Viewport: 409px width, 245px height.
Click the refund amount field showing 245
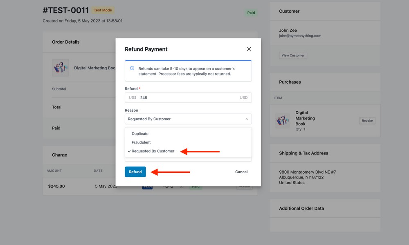[188, 97]
